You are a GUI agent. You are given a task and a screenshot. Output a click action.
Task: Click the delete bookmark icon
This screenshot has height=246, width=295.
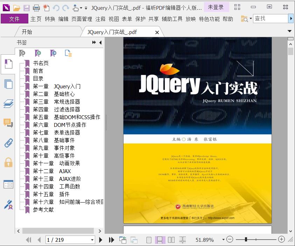[22, 53]
